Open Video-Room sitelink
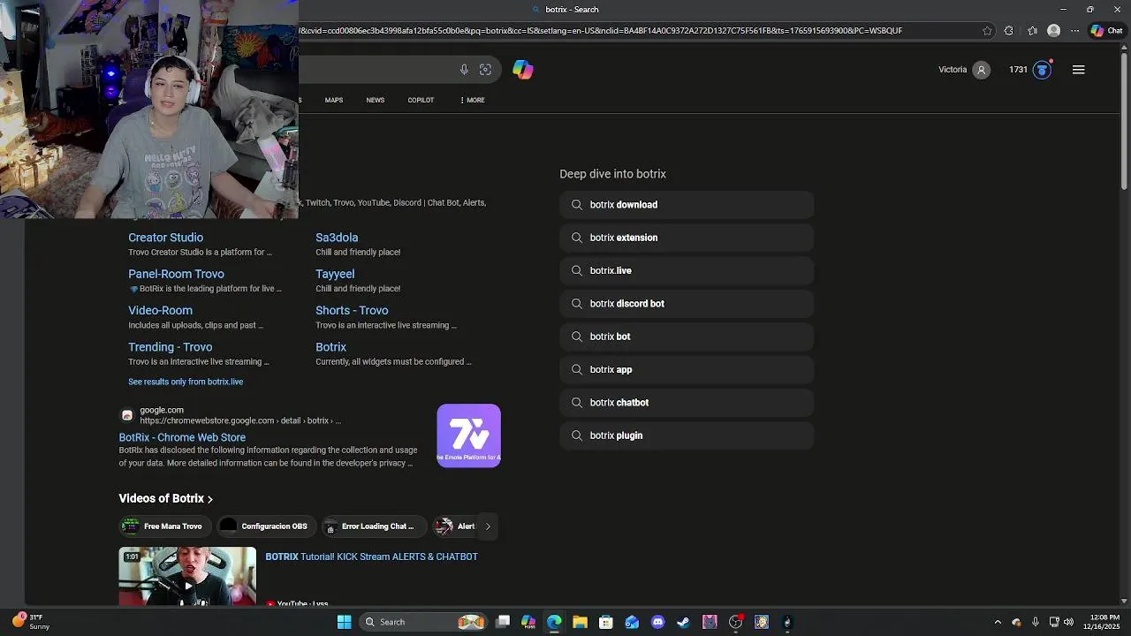 click(160, 310)
